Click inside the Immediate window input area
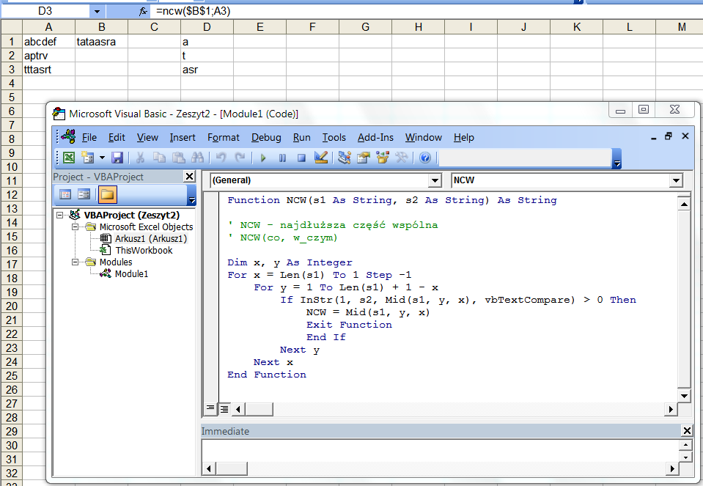Viewport: 703px width, 486px height. point(441,451)
